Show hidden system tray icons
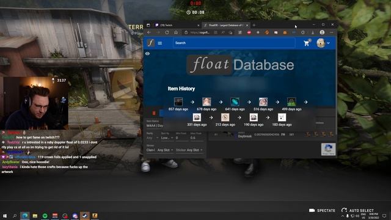This screenshot has height=220, width=391. (342, 216)
